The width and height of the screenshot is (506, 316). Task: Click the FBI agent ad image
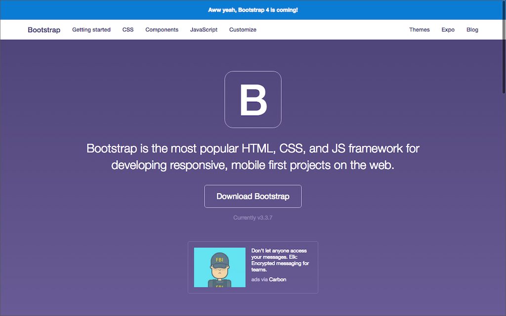[x=220, y=267]
